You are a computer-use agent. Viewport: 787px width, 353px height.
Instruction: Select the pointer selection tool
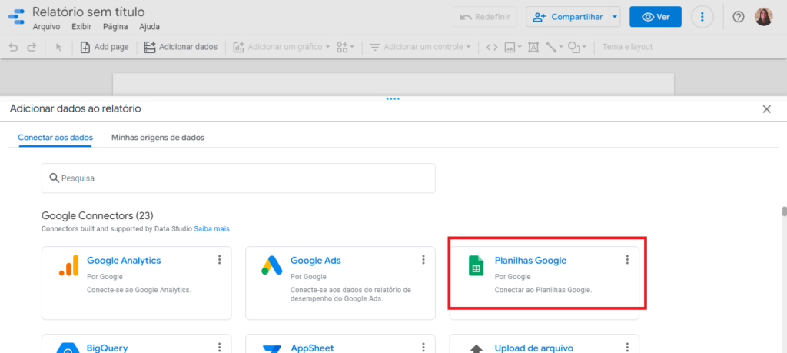pyautogui.click(x=58, y=47)
